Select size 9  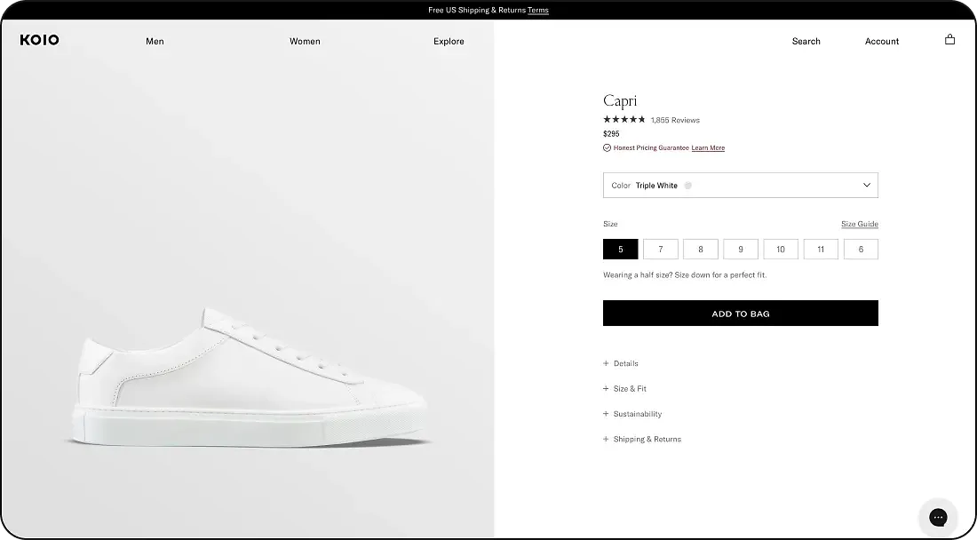click(x=740, y=250)
